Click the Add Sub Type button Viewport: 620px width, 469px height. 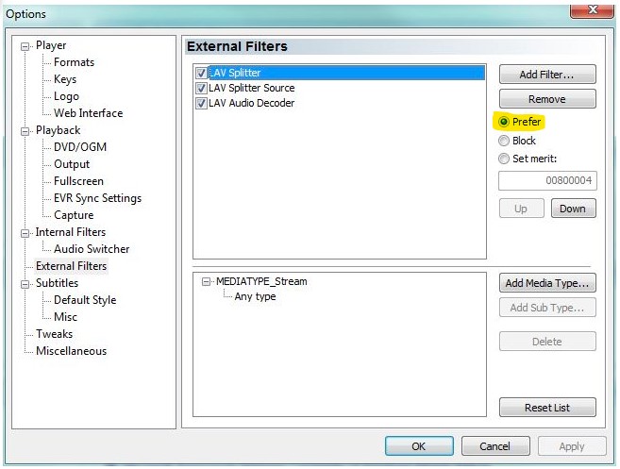point(547,308)
